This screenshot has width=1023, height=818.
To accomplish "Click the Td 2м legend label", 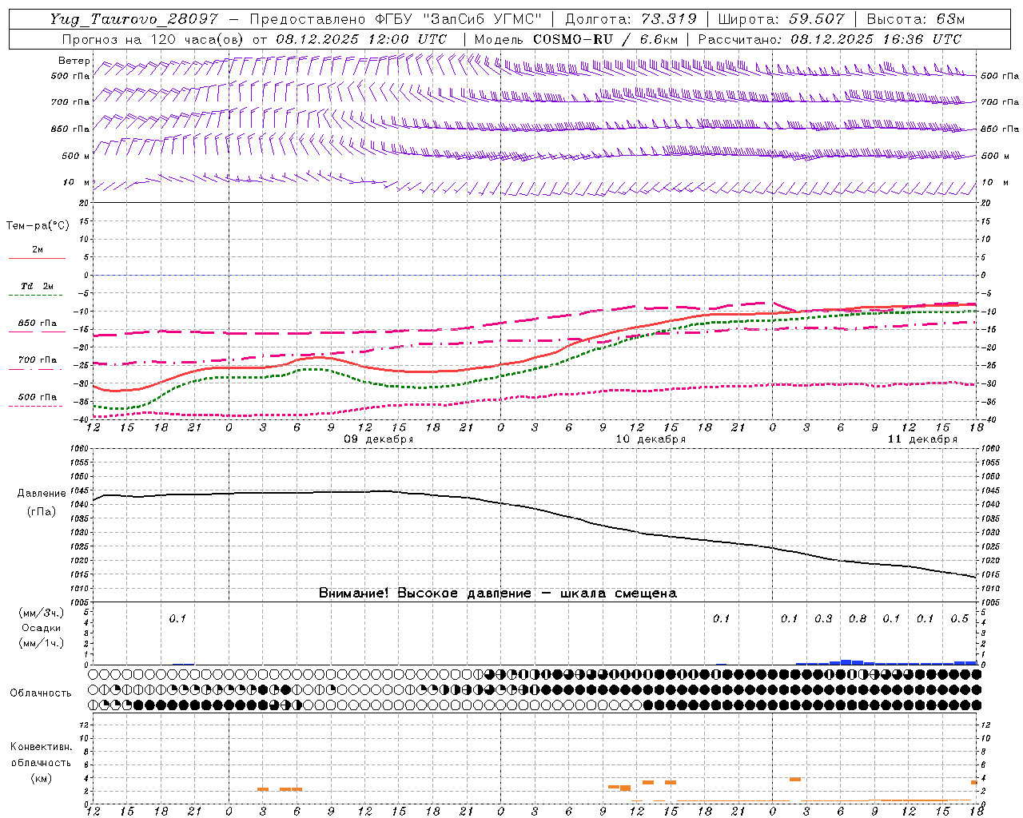I will point(38,286).
